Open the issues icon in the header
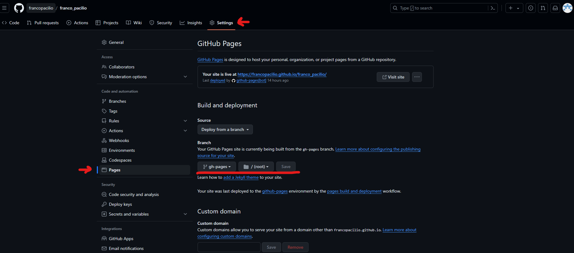574x253 pixels. (x=531, y=8)
